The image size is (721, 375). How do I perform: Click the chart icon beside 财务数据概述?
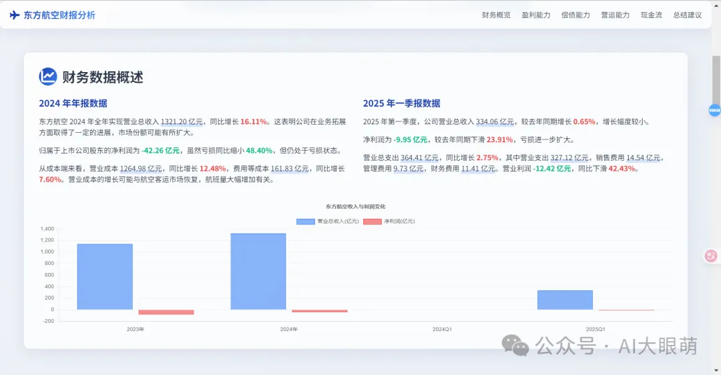(x=48, y=77)
